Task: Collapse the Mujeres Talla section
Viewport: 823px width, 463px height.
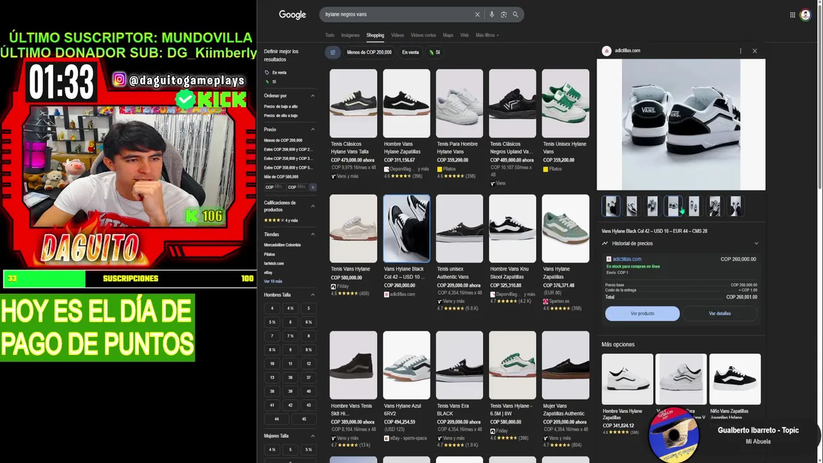Action: click(313, 437)
